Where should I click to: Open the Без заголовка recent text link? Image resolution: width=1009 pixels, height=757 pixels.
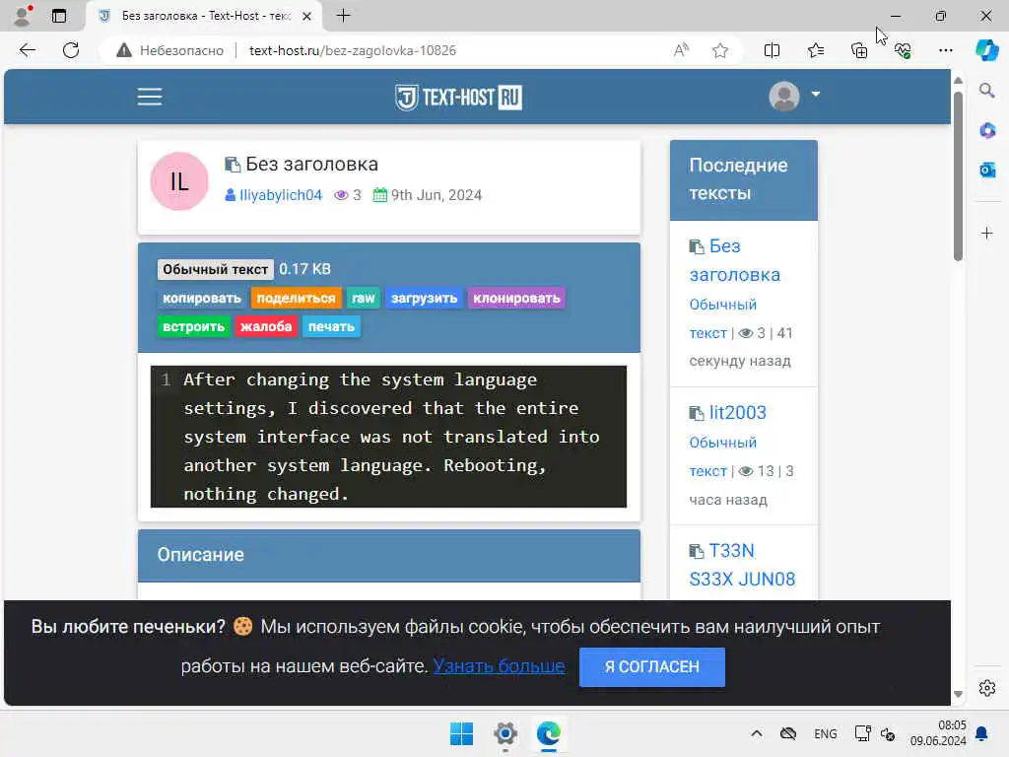click(735, 260)
